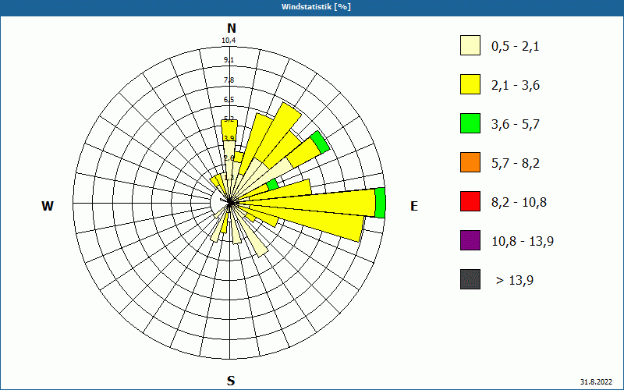Viewport: 624px width, 390px height.
Task: Click the legend label '> 13,9'
Action: point(515,281)
